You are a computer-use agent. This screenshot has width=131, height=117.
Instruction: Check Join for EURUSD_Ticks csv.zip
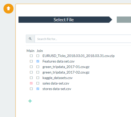point(38,56)
